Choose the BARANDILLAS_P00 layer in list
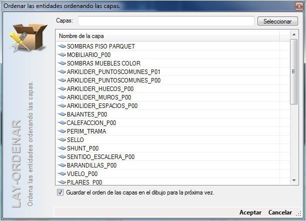 click(x=172, y=165)
